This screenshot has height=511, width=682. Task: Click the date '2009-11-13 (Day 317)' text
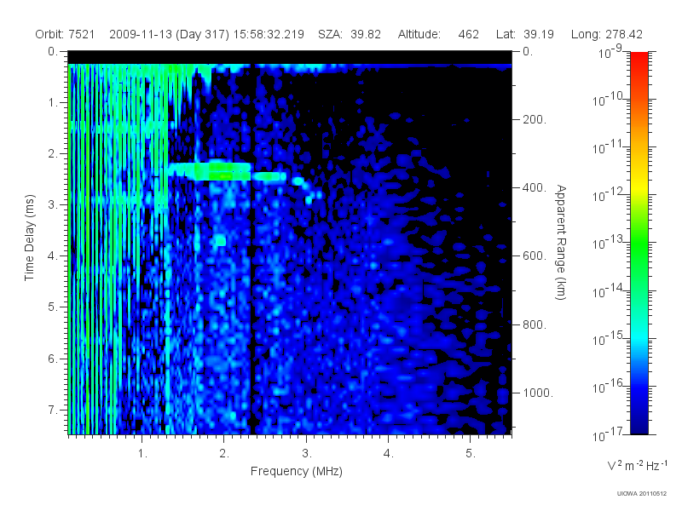point(169,34)
